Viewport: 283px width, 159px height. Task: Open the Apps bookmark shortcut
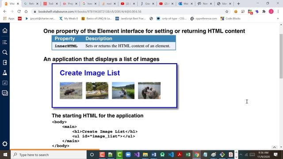9,19
